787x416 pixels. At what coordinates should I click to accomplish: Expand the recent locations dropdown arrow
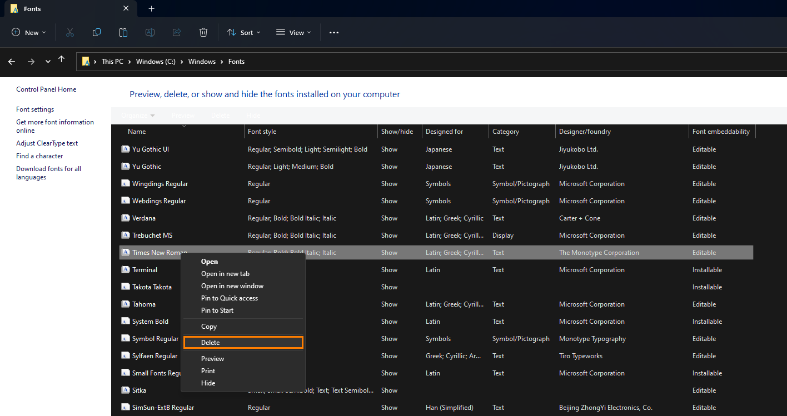click(48, 62)
